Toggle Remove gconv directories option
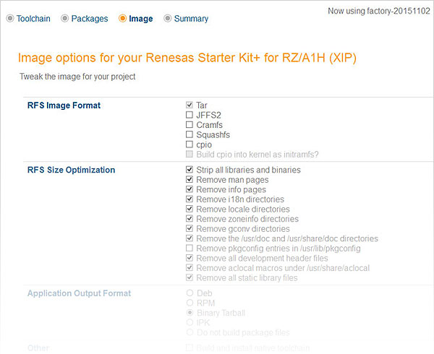The image size is (434, 354). 190,228
